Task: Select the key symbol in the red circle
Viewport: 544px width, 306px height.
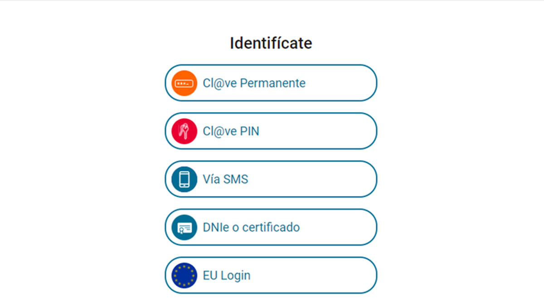Action: 183,131
